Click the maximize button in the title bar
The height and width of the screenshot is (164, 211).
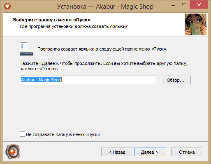pos(184,5)
